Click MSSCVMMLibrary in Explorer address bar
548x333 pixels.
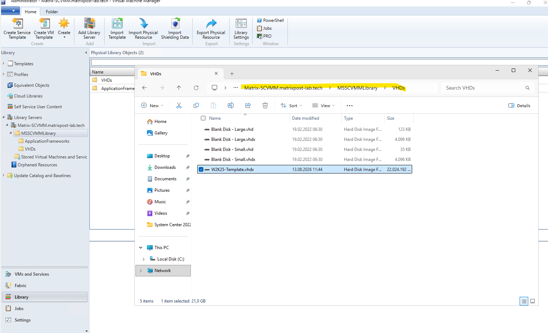click(358, 88)
